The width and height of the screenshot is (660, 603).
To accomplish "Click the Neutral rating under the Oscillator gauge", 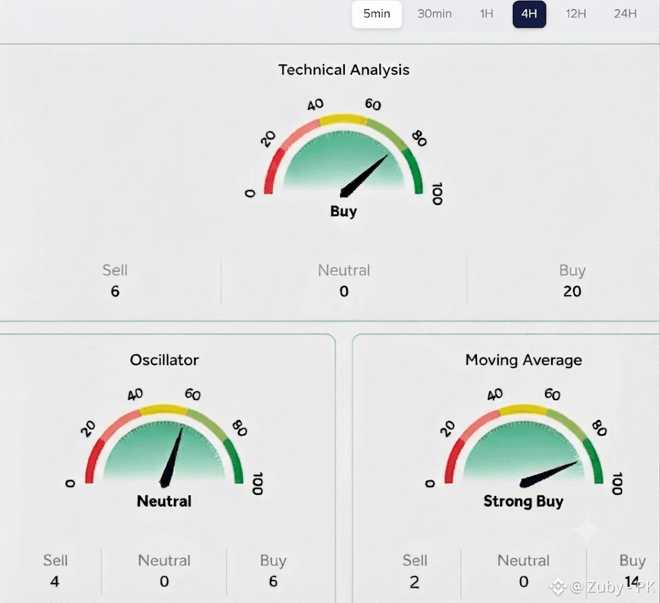I will click(x=164, y=501).
